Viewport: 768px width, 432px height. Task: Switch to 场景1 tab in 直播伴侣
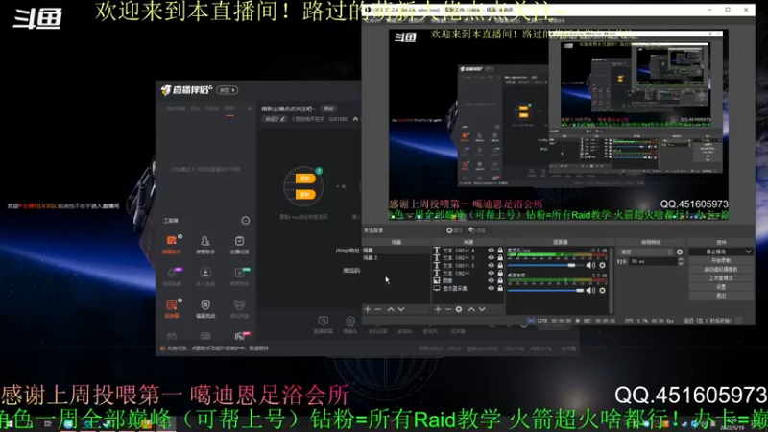229,108
